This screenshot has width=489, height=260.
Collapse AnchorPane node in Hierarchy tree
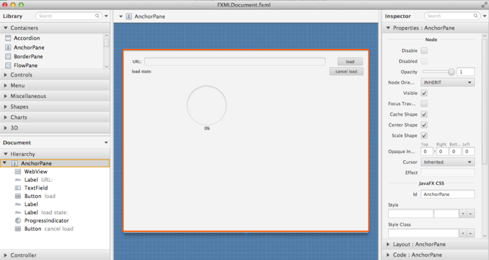pyautogui.click(x=5, y=163)
